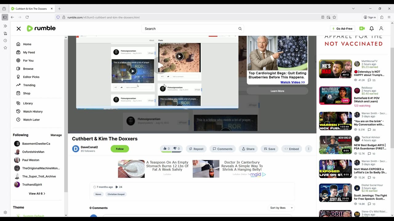
Task: Open browser extensions icon
Action: pyautogui.click(x=382, y=17)
